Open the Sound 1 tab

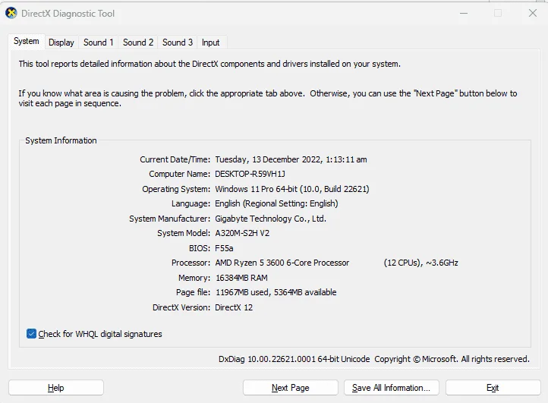coord(98,43)
